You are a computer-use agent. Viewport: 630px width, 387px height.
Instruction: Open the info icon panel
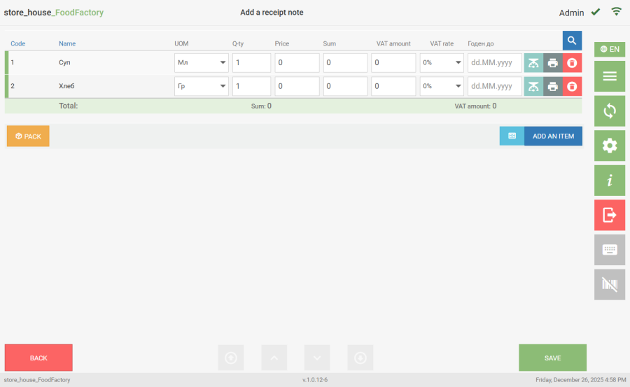click(x=609, y=181)
